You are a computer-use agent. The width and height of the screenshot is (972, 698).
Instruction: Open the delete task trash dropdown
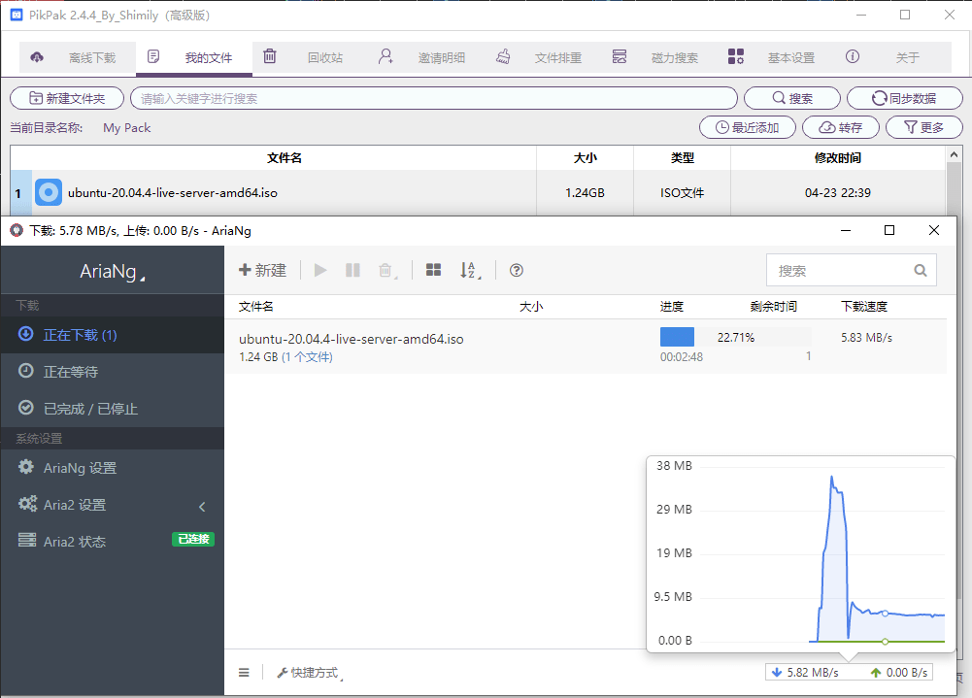[x=386, y=270]
